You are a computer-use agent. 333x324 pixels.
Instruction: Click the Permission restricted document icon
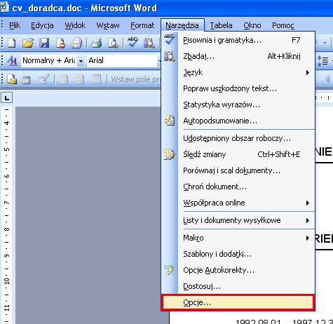(x=60, y=43)
